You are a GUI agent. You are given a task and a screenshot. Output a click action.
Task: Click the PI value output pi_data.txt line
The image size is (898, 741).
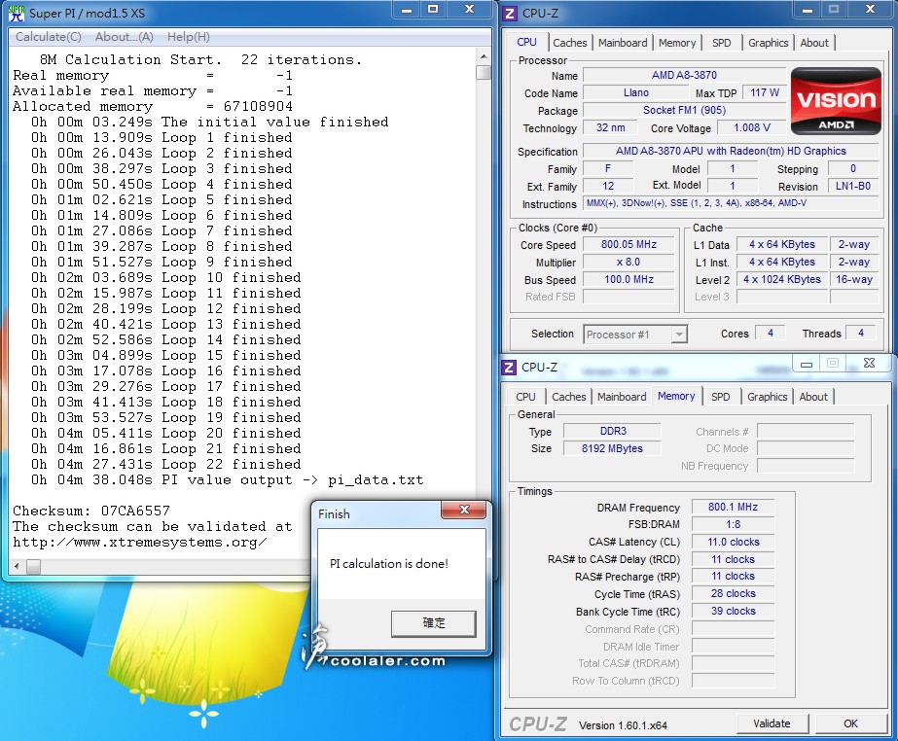(x=228, y=479)
